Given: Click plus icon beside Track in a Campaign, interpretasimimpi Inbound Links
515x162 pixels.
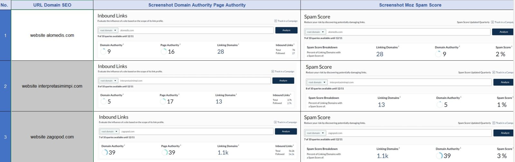Looking at the screenshot, I should click(273, 72).
